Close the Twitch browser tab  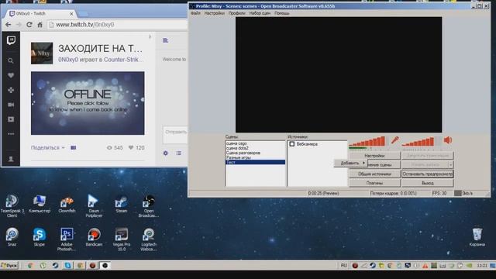pos(71,14)
